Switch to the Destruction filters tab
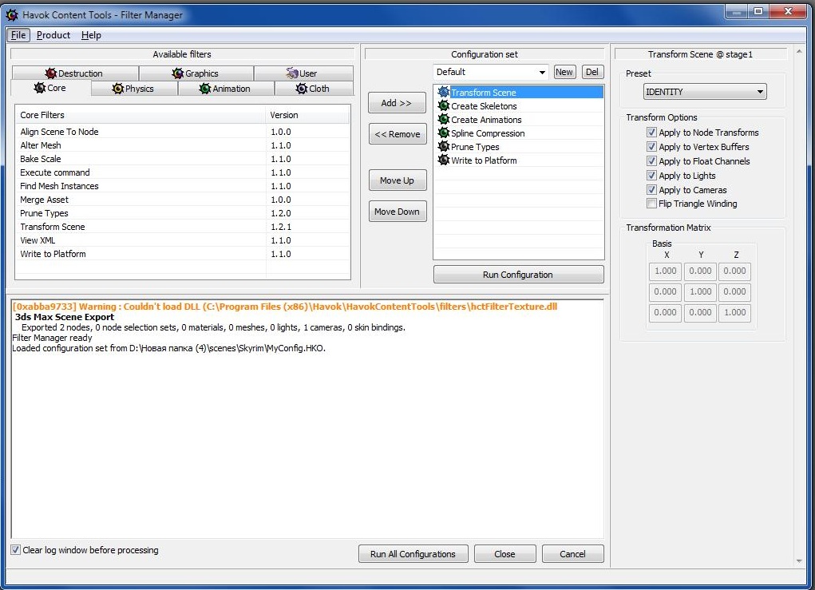The image size is (815, 590). click(75, 73)
